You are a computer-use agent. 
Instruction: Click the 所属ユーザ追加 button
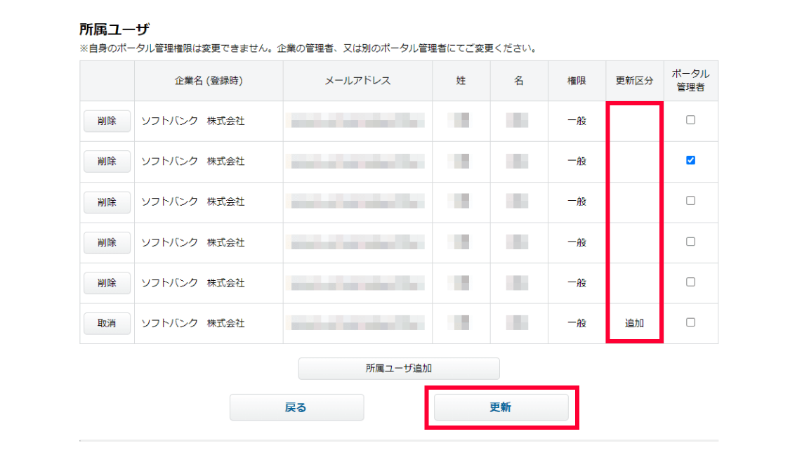[398, 368]
